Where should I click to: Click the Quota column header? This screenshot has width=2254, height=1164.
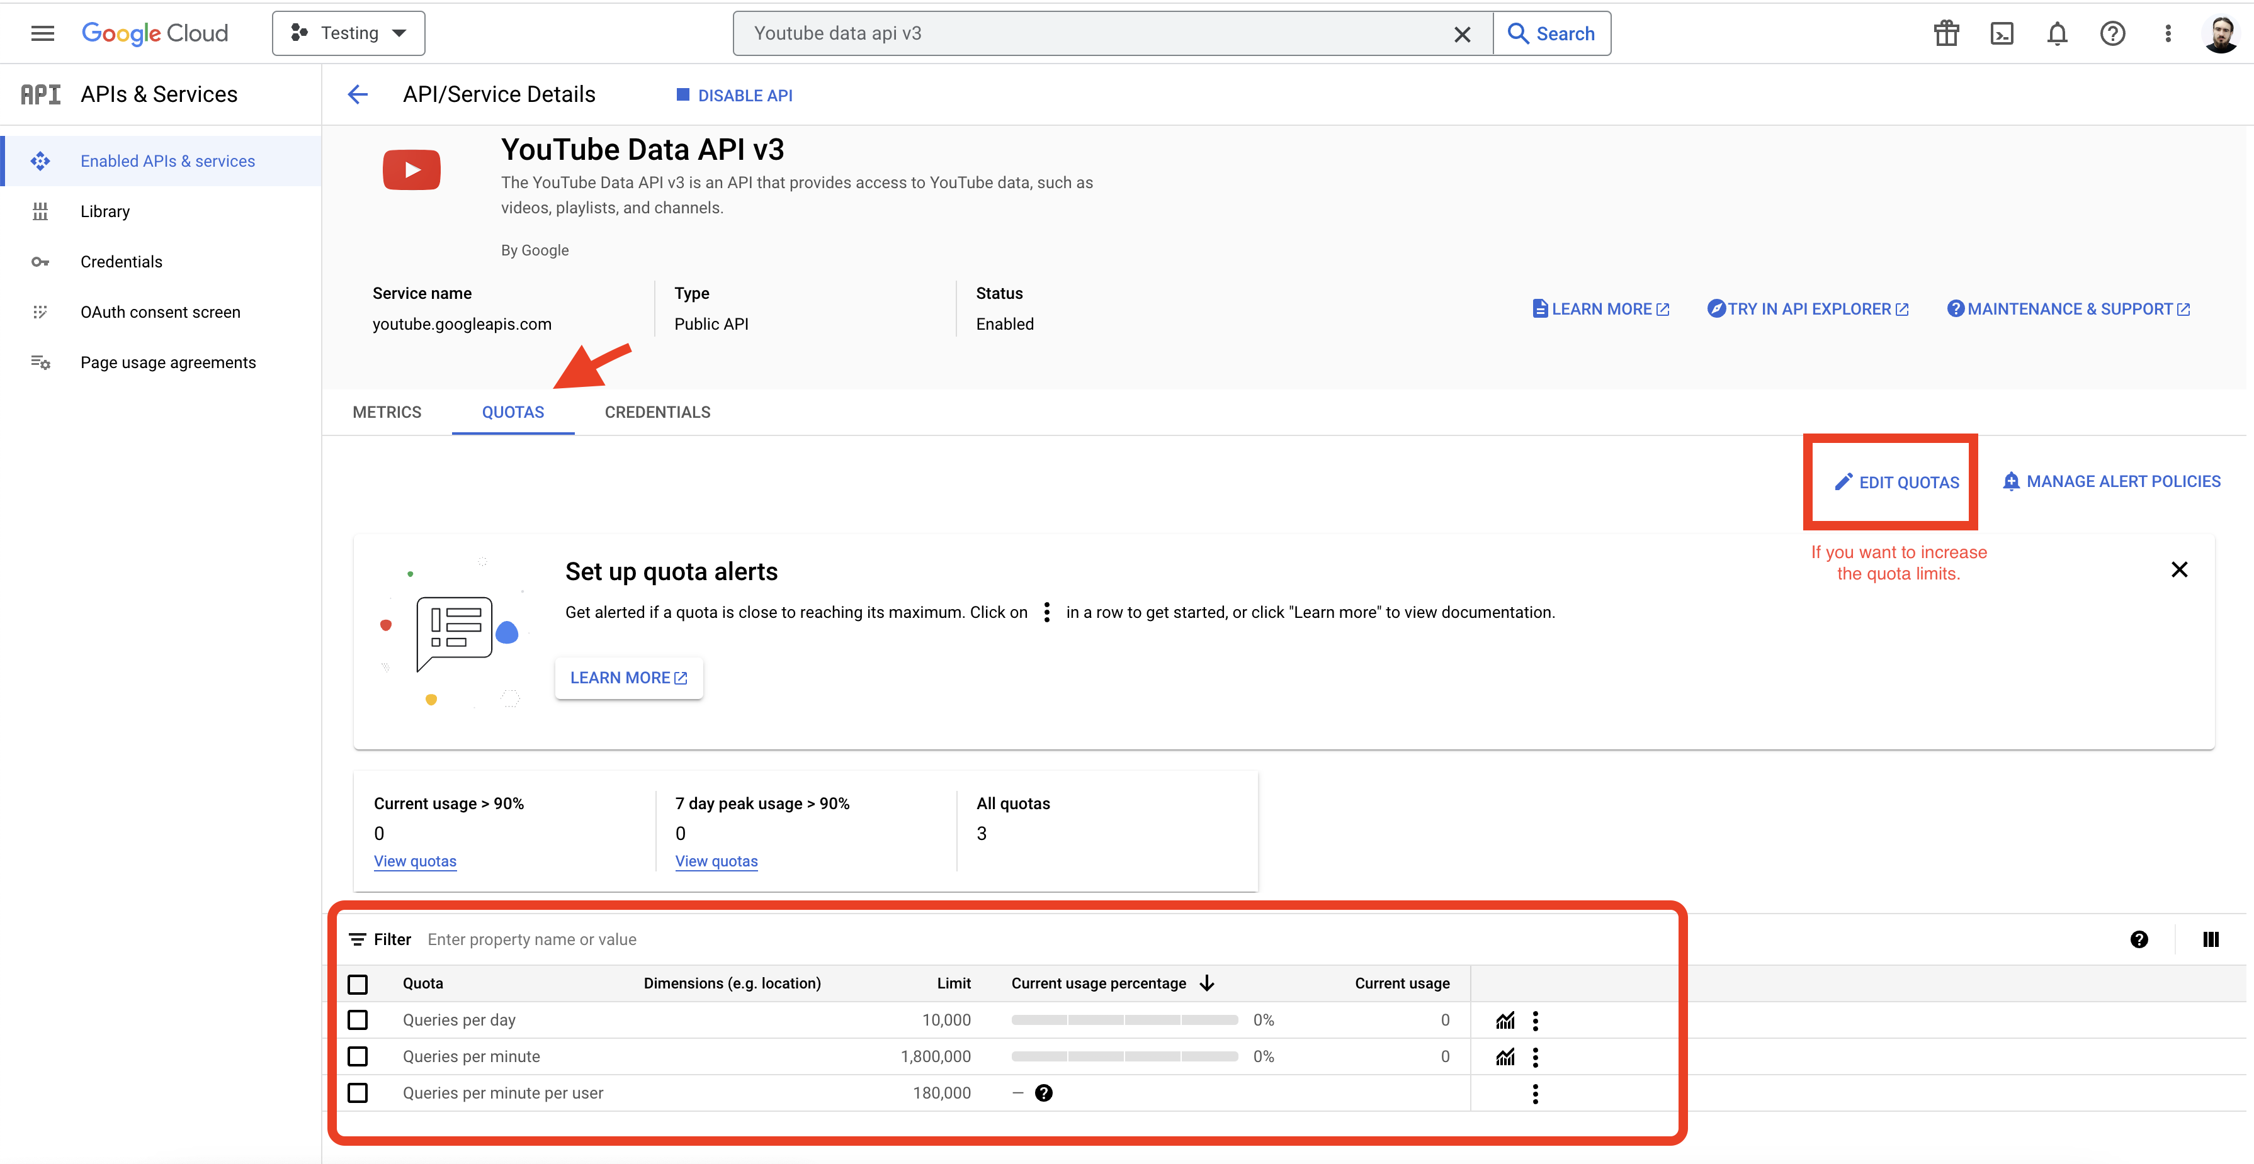(x=422, y=983)
